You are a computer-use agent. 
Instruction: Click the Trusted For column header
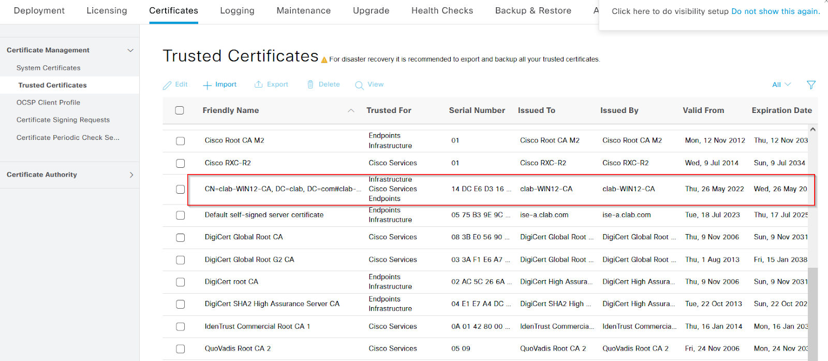coord(389,110)
